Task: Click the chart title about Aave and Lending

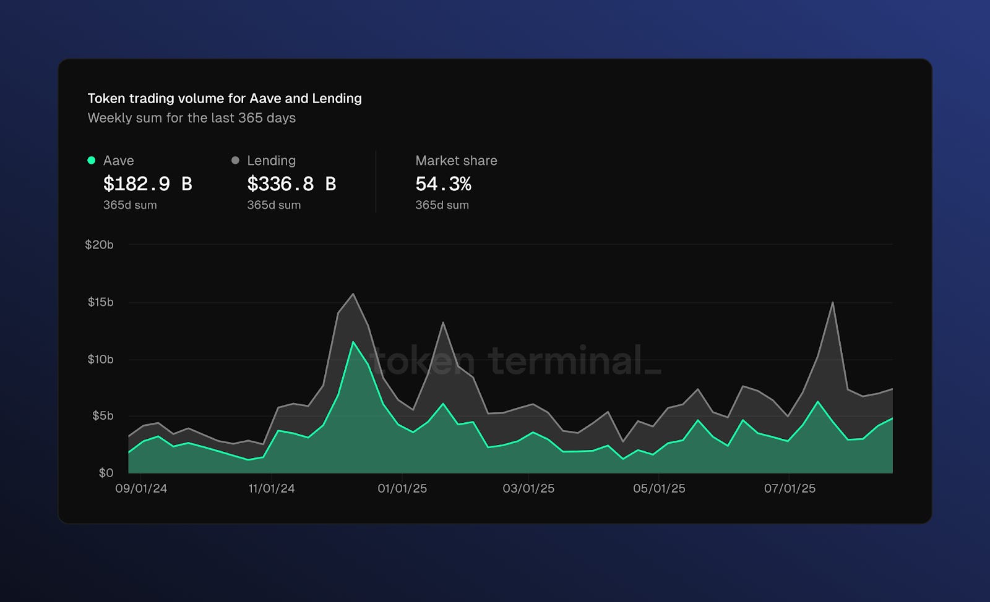Action: (x=225, y=98)
